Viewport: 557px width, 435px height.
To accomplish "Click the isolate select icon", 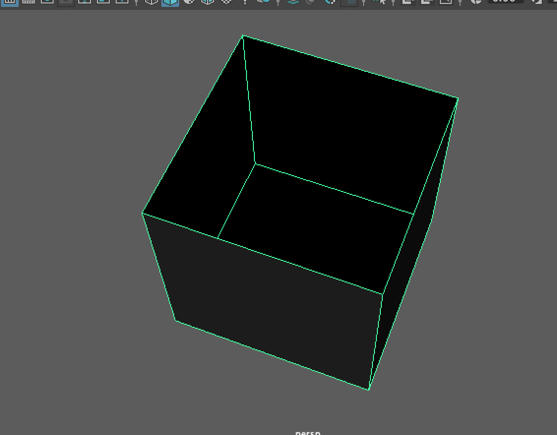I will pos(379,2).
